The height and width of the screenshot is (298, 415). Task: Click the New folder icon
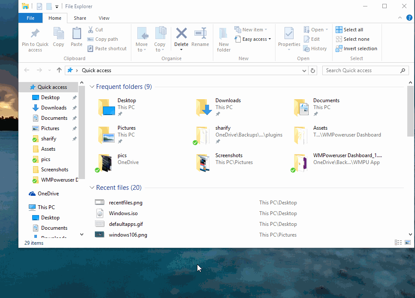coord(224,33)
